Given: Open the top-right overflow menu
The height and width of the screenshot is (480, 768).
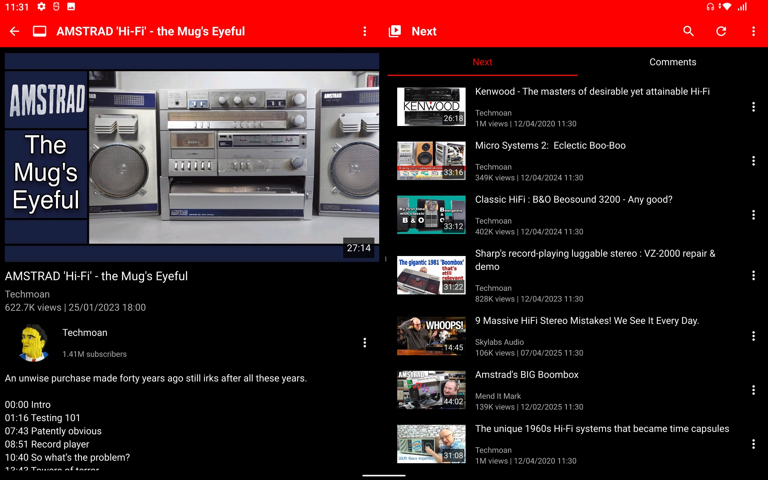Looking at the screenshot, I should [754, 31].
